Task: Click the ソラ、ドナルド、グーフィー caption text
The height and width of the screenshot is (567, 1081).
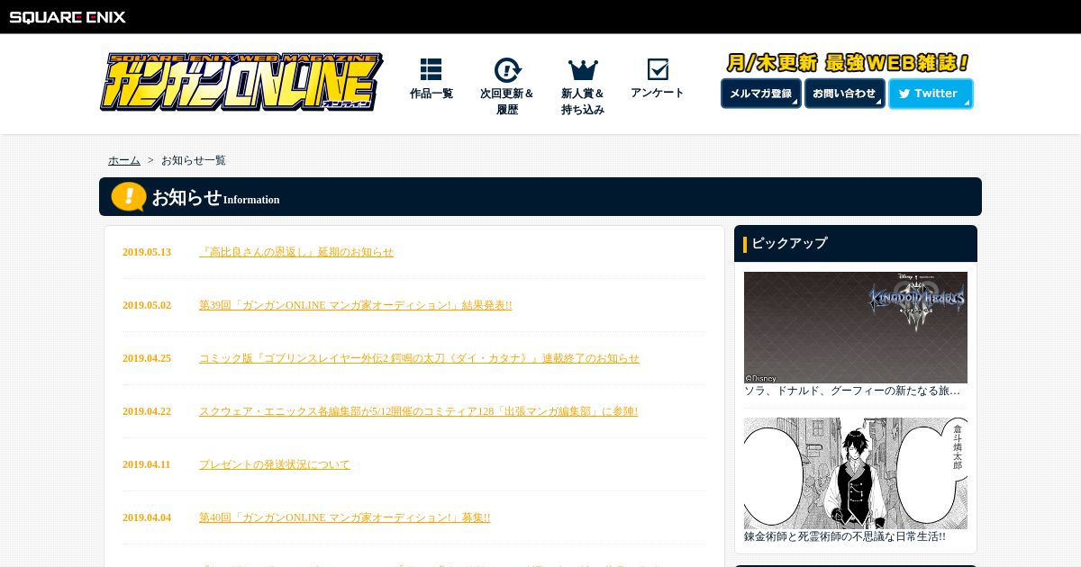Action: pos(852,391)
